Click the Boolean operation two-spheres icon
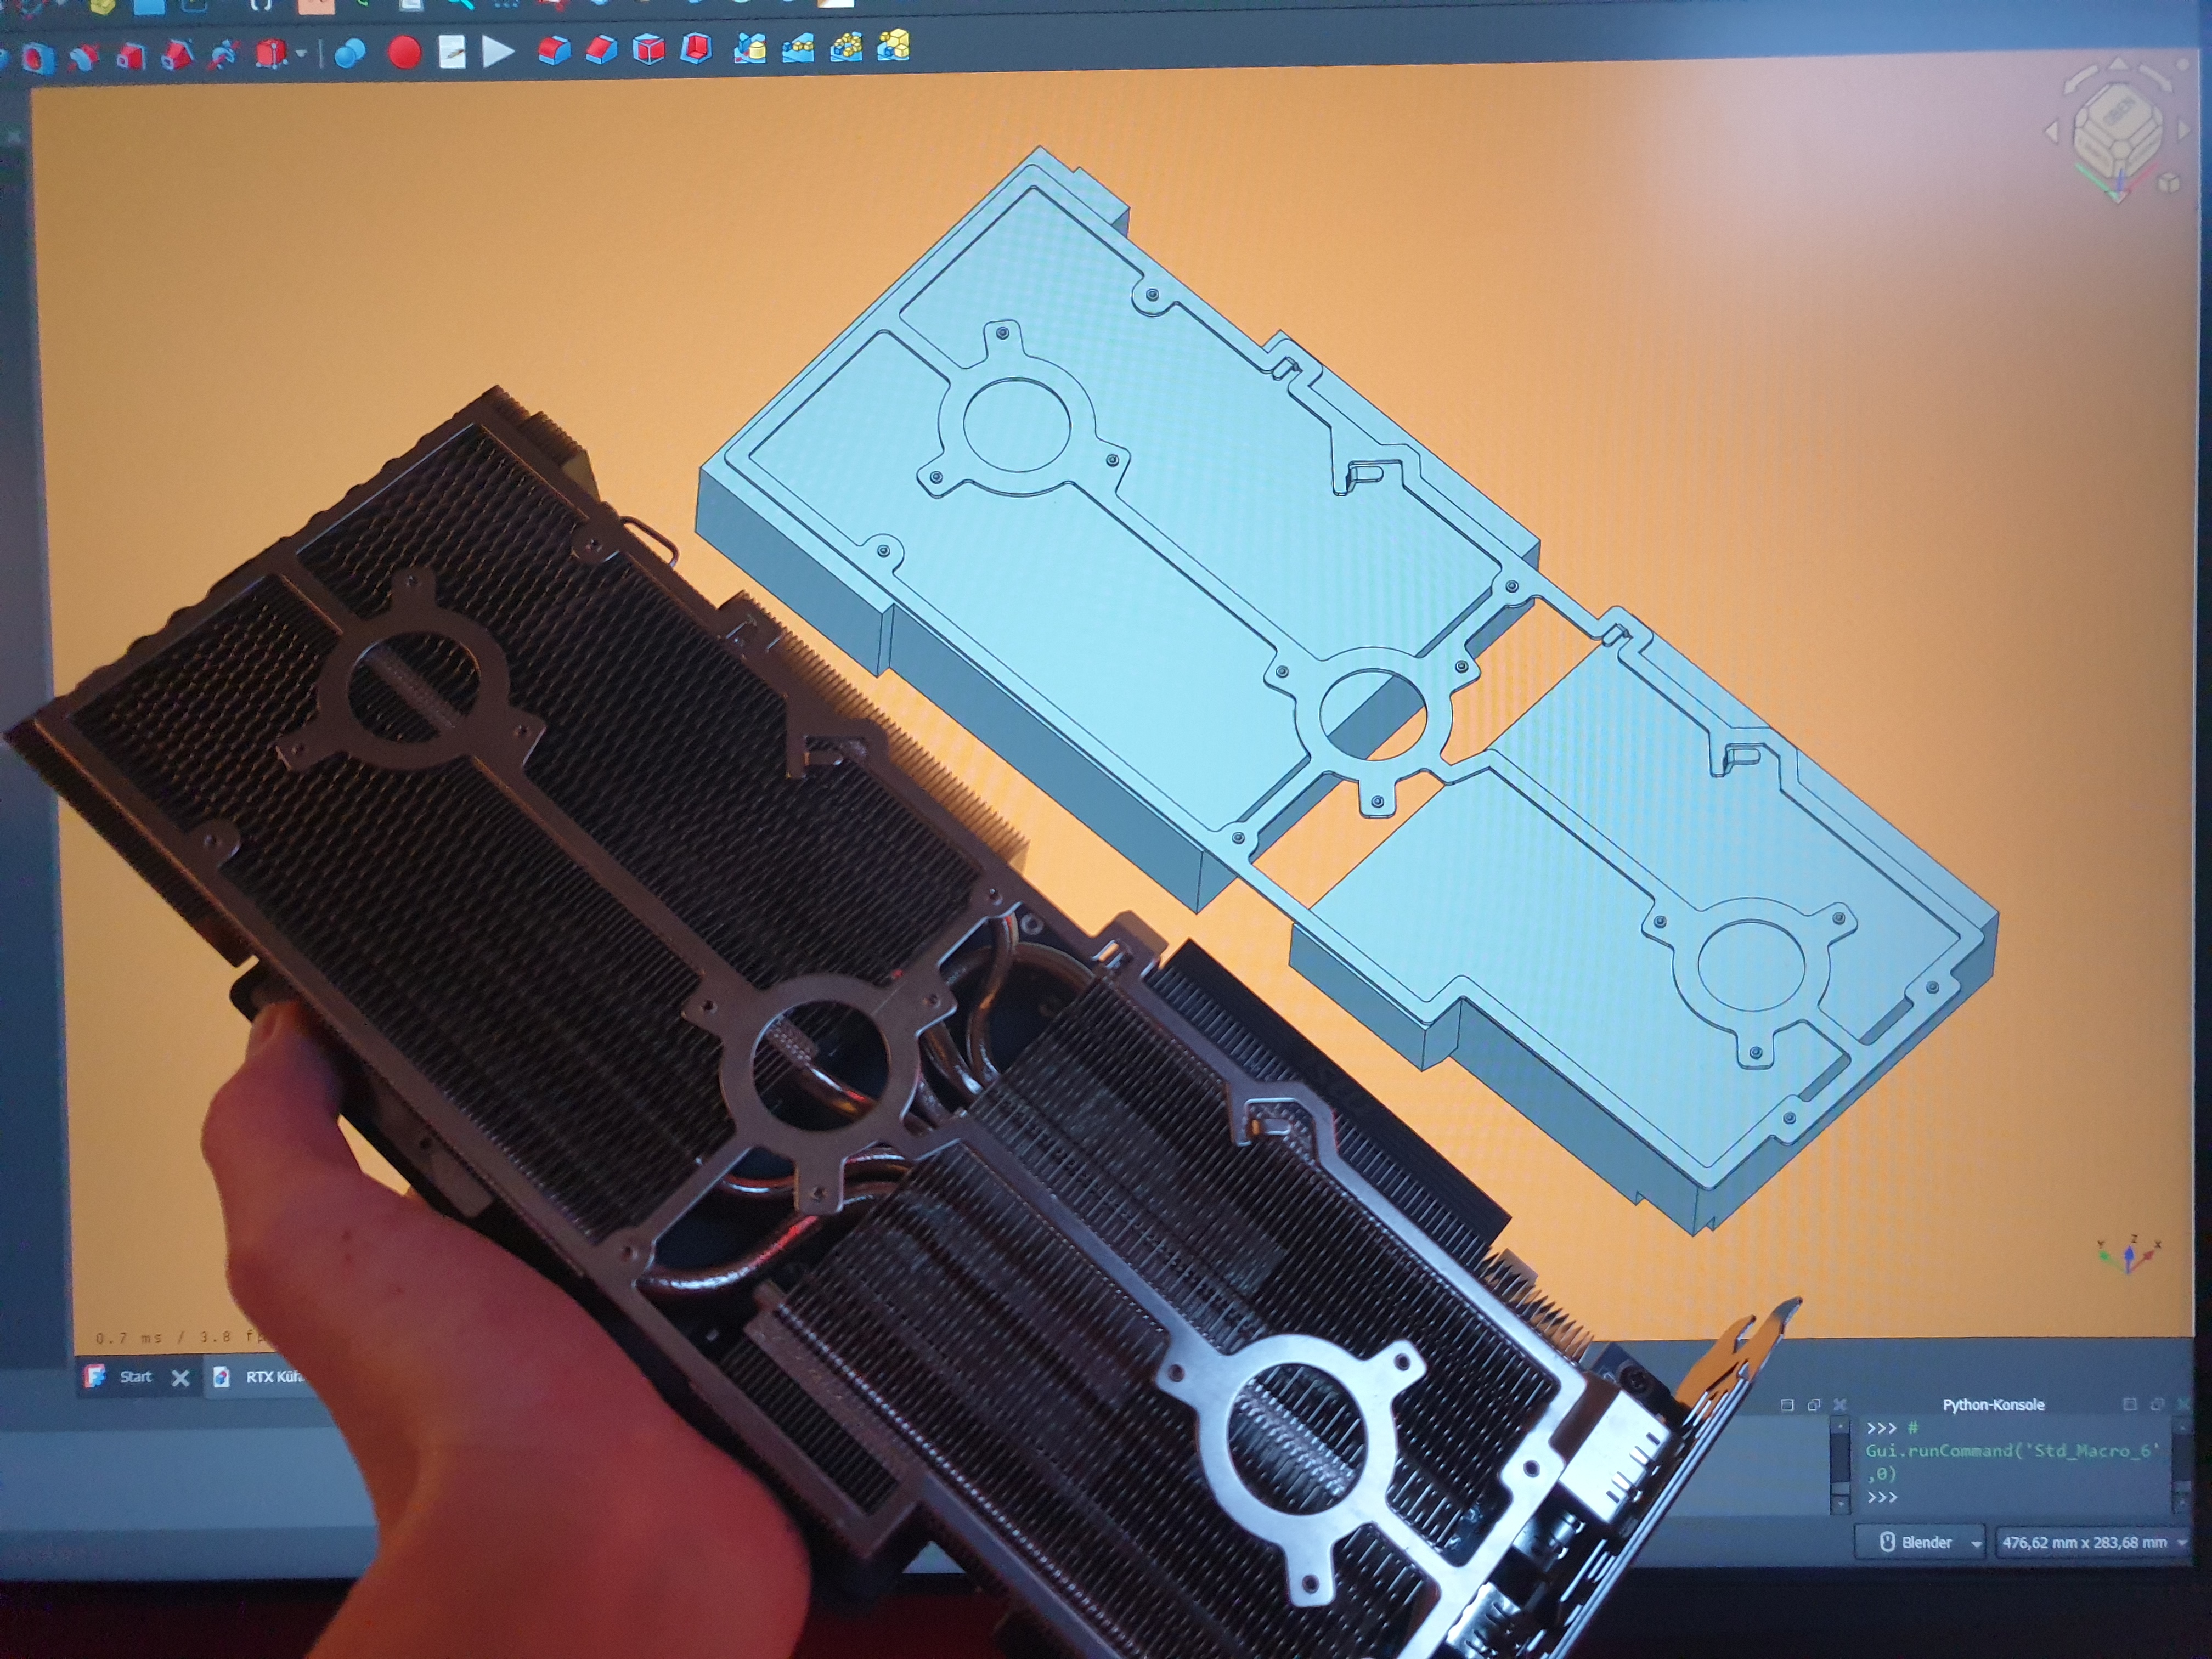Image resolution: width=2212 pixels, height=1659 pixels. coord(349,53)
